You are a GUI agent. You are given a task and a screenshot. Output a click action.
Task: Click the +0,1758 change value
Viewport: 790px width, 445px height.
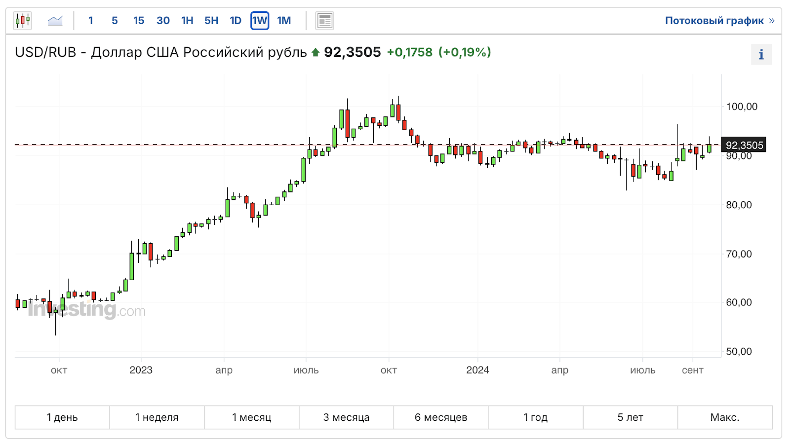(409, 52)
